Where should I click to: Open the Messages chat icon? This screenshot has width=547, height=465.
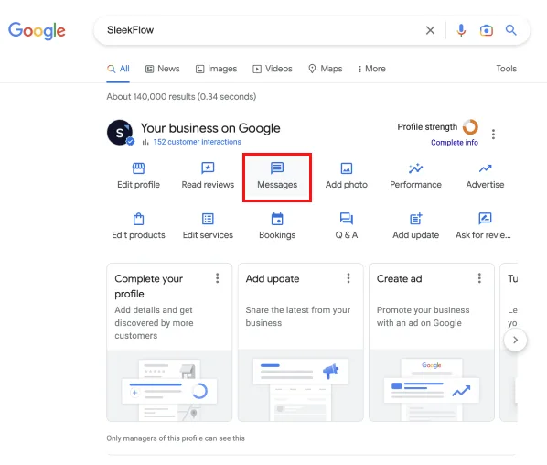(277, 168)
